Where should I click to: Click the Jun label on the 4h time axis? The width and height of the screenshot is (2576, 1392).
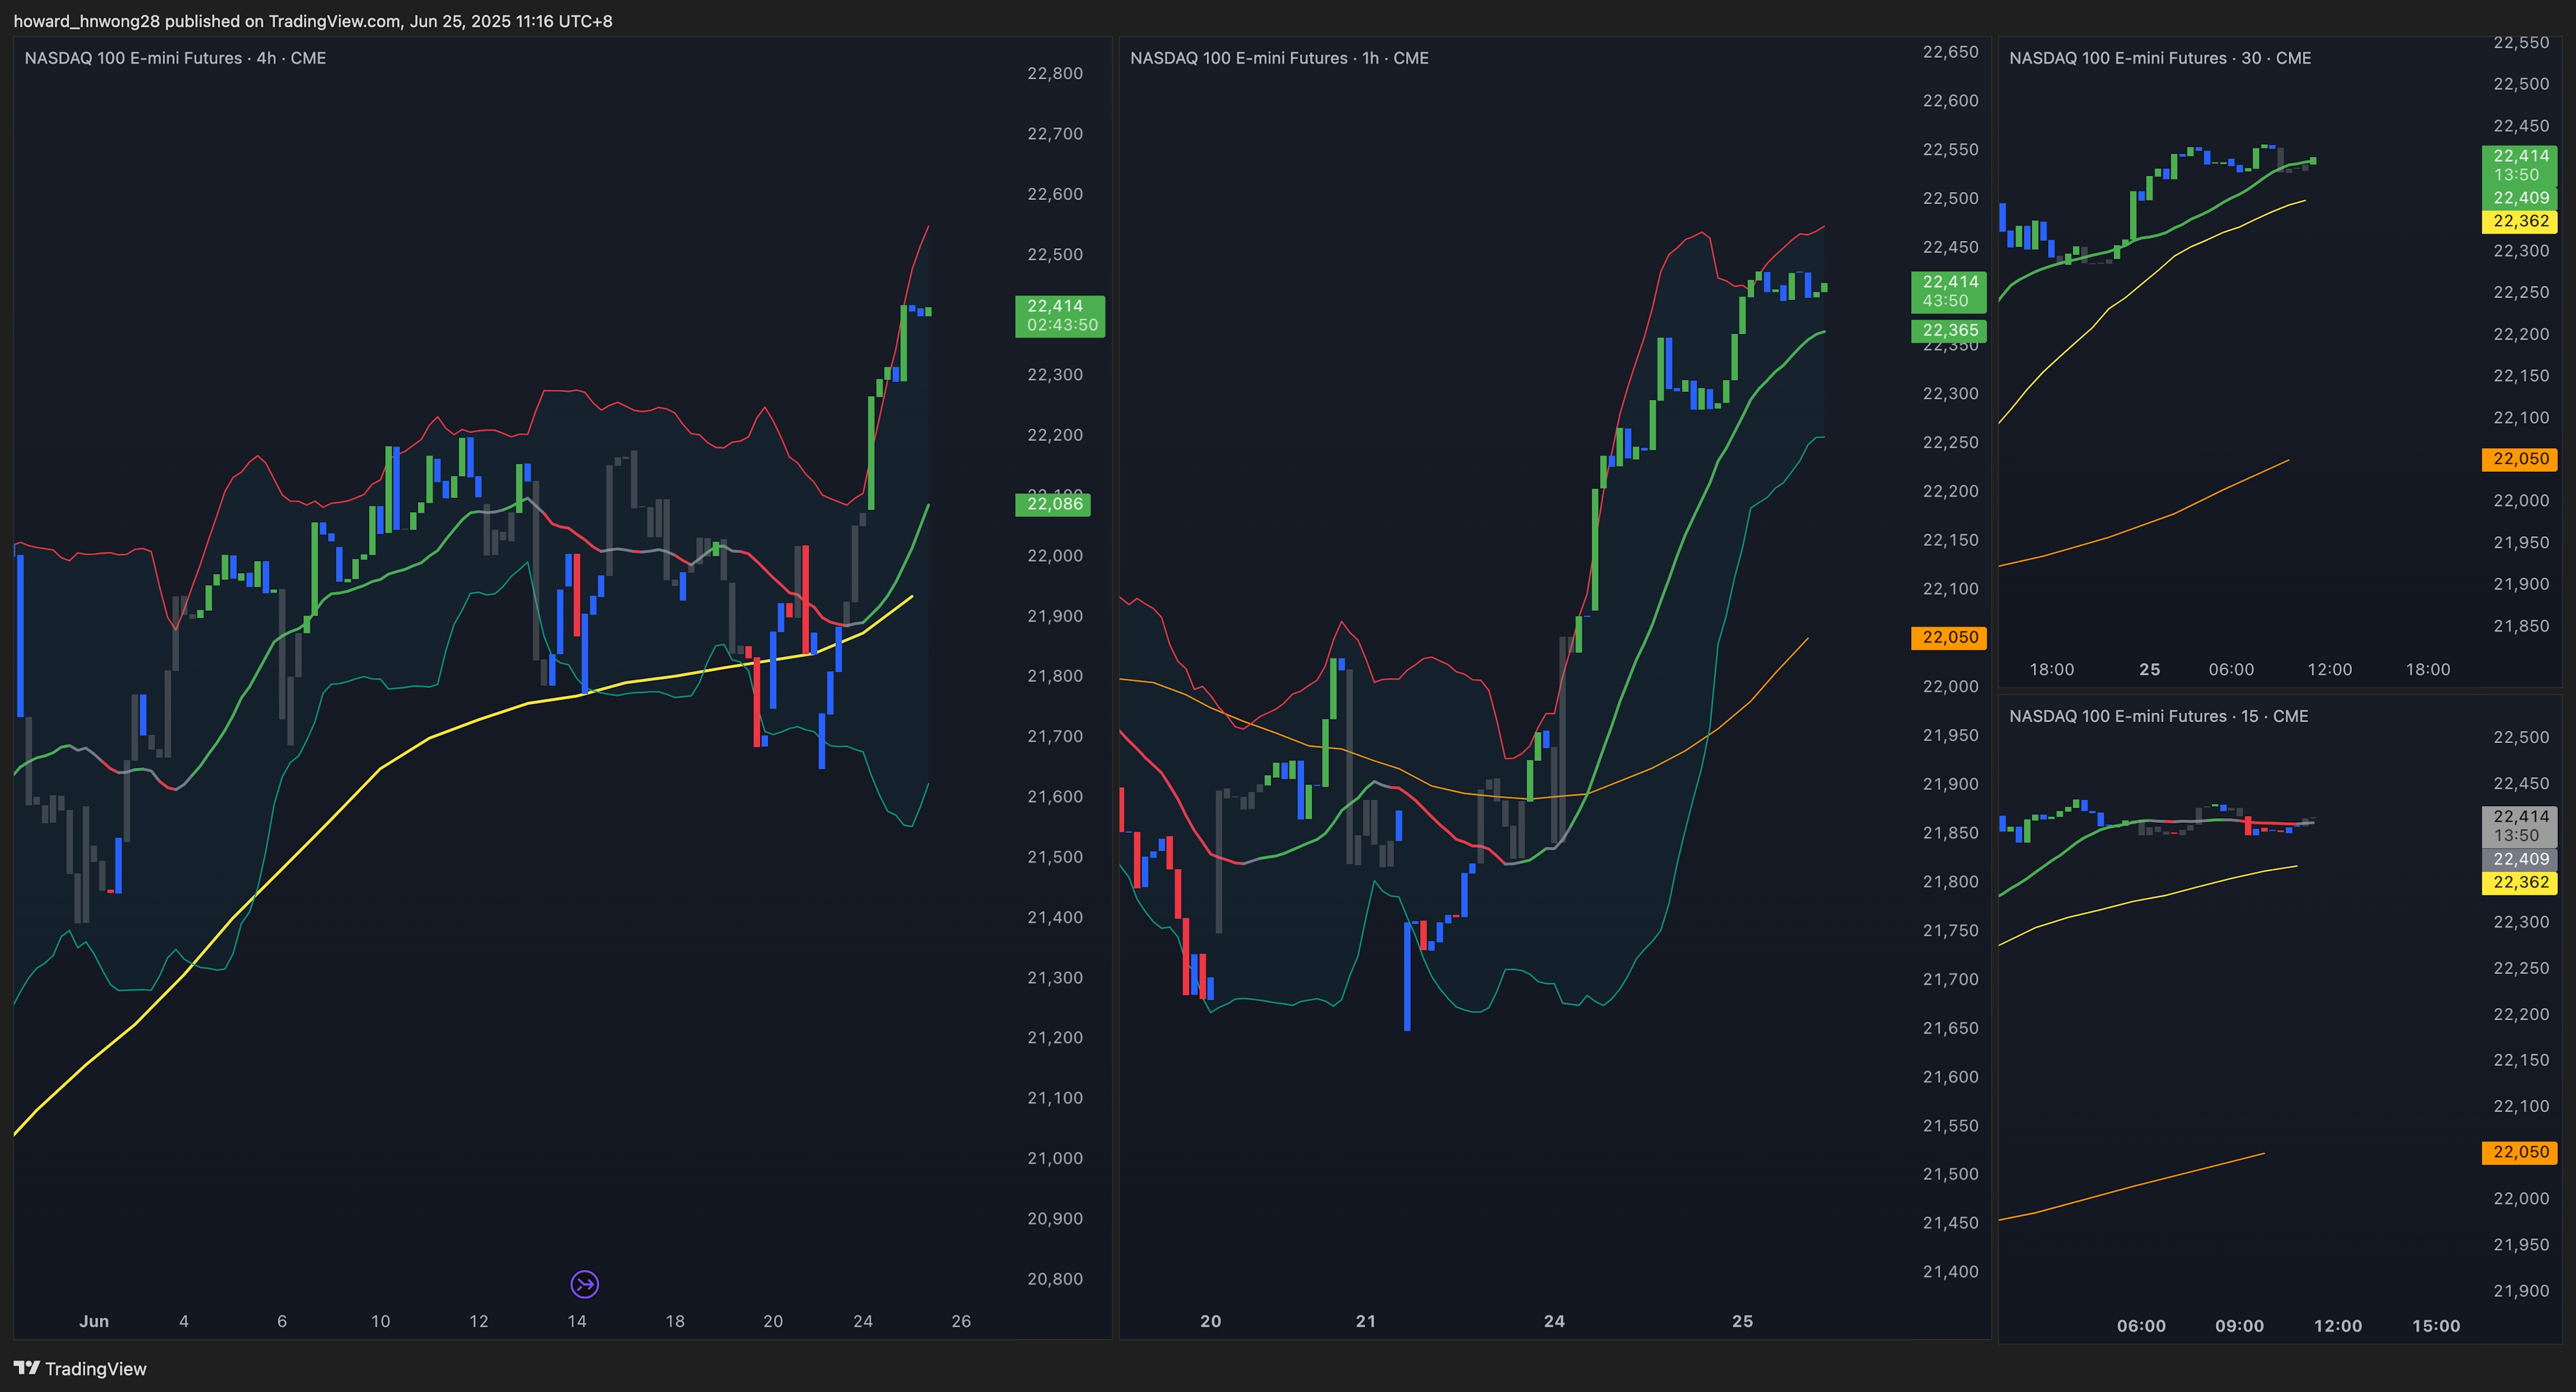[x=94, y=1321]
